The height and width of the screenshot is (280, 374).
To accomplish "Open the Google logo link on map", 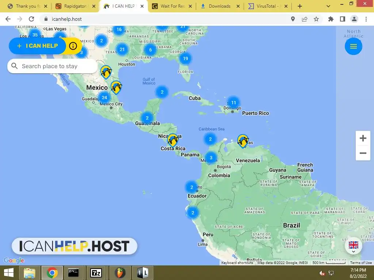I will click(x=14, y=260).
